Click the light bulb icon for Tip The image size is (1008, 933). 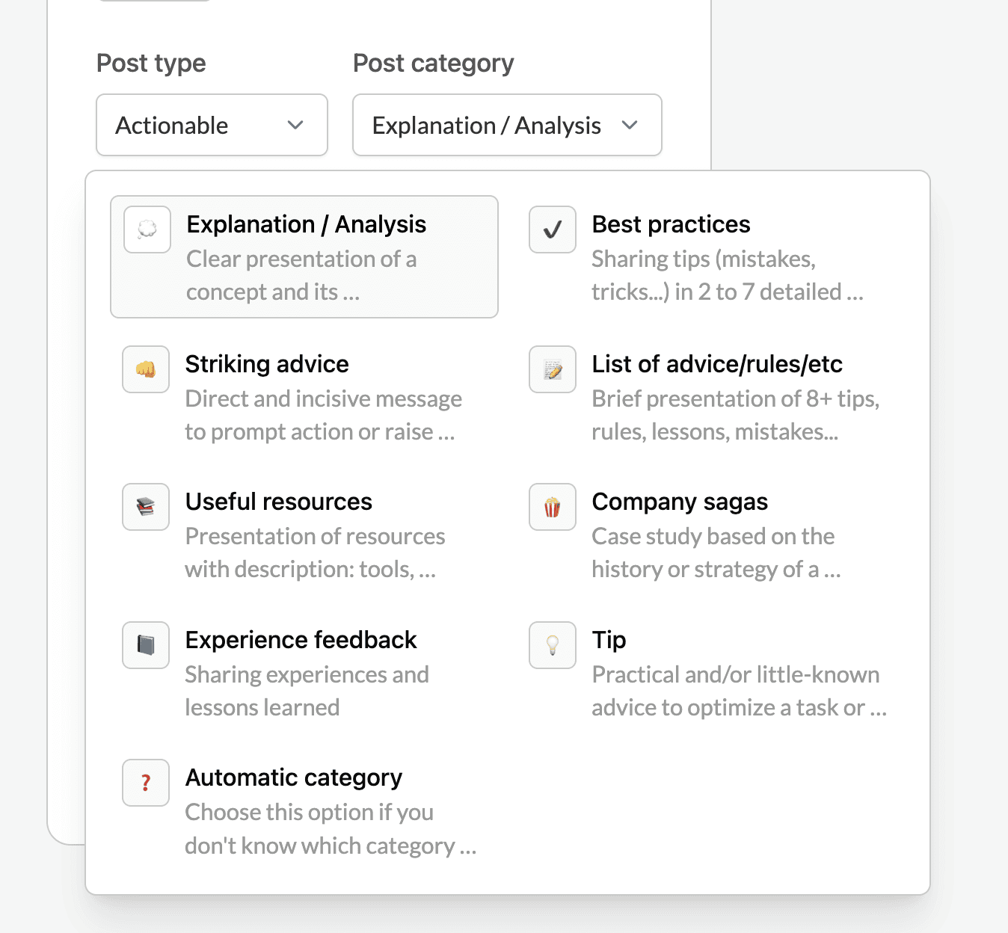tap(553, 645)
